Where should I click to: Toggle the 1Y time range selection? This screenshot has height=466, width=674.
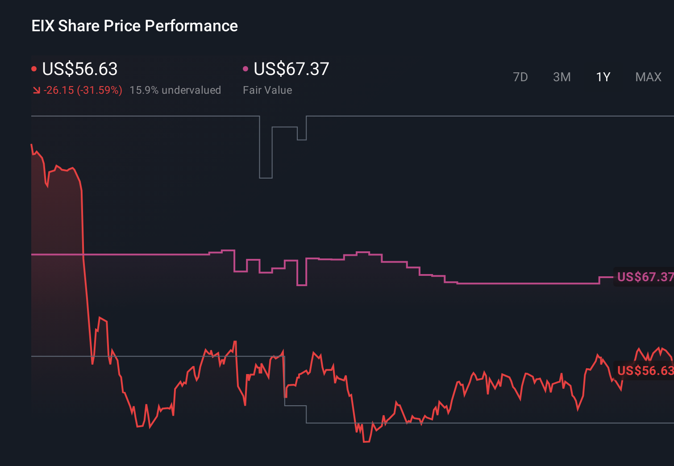tap(603, 77)
